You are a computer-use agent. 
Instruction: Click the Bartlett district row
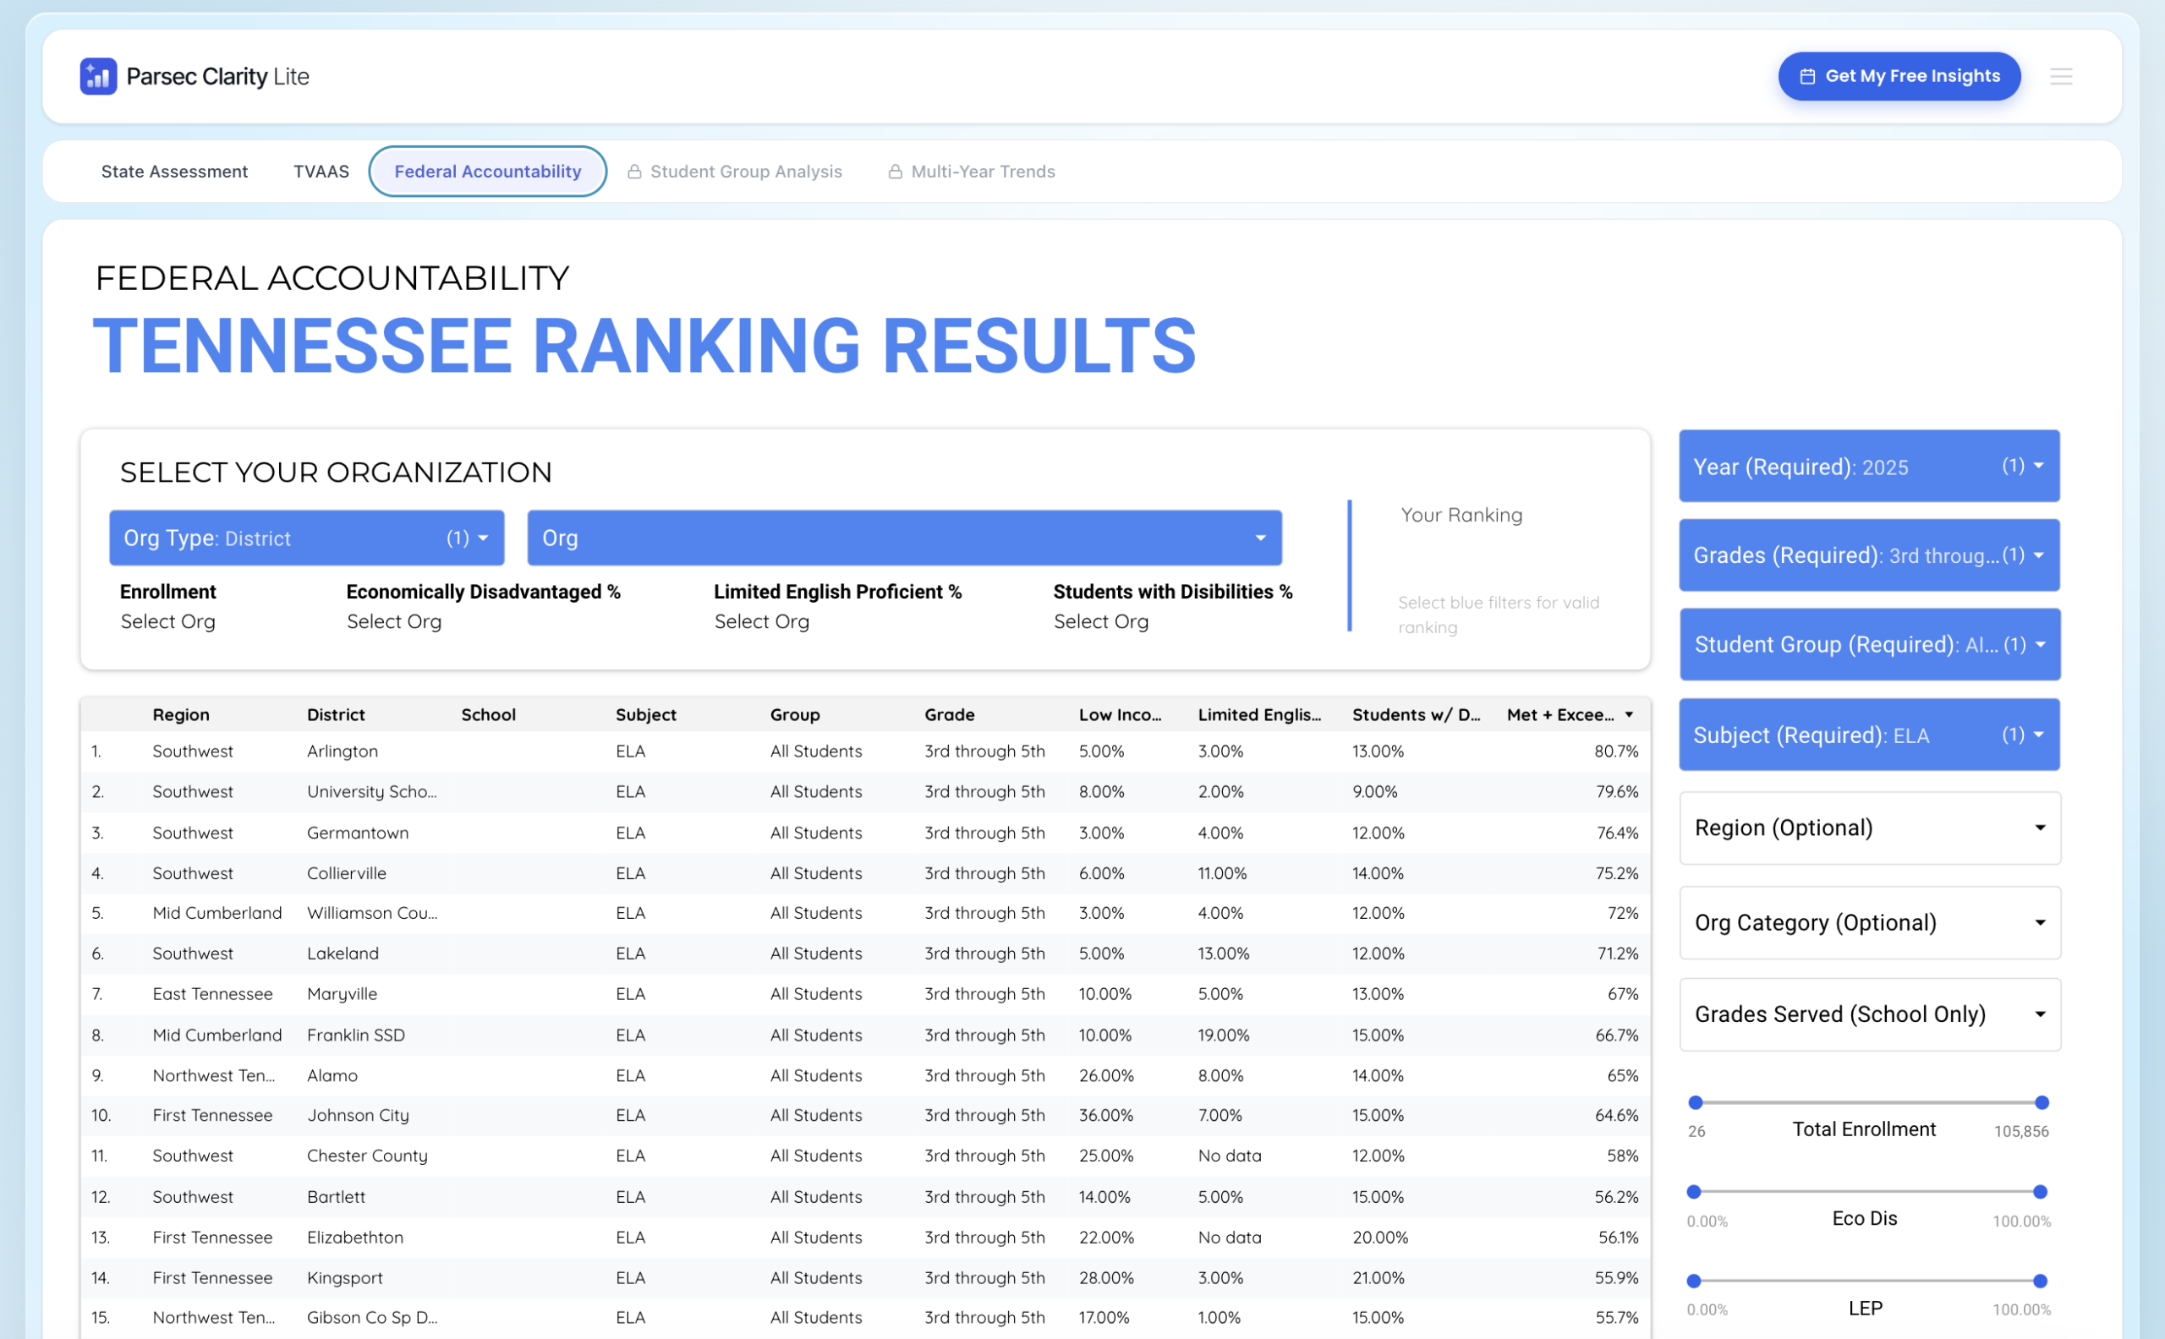click(864, 1197)
